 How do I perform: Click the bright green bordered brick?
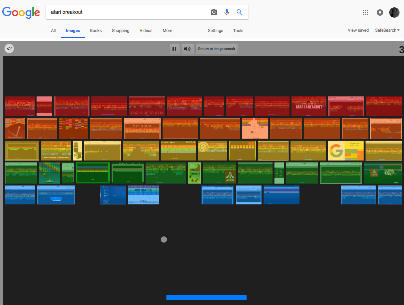click(x=93, y=173)
